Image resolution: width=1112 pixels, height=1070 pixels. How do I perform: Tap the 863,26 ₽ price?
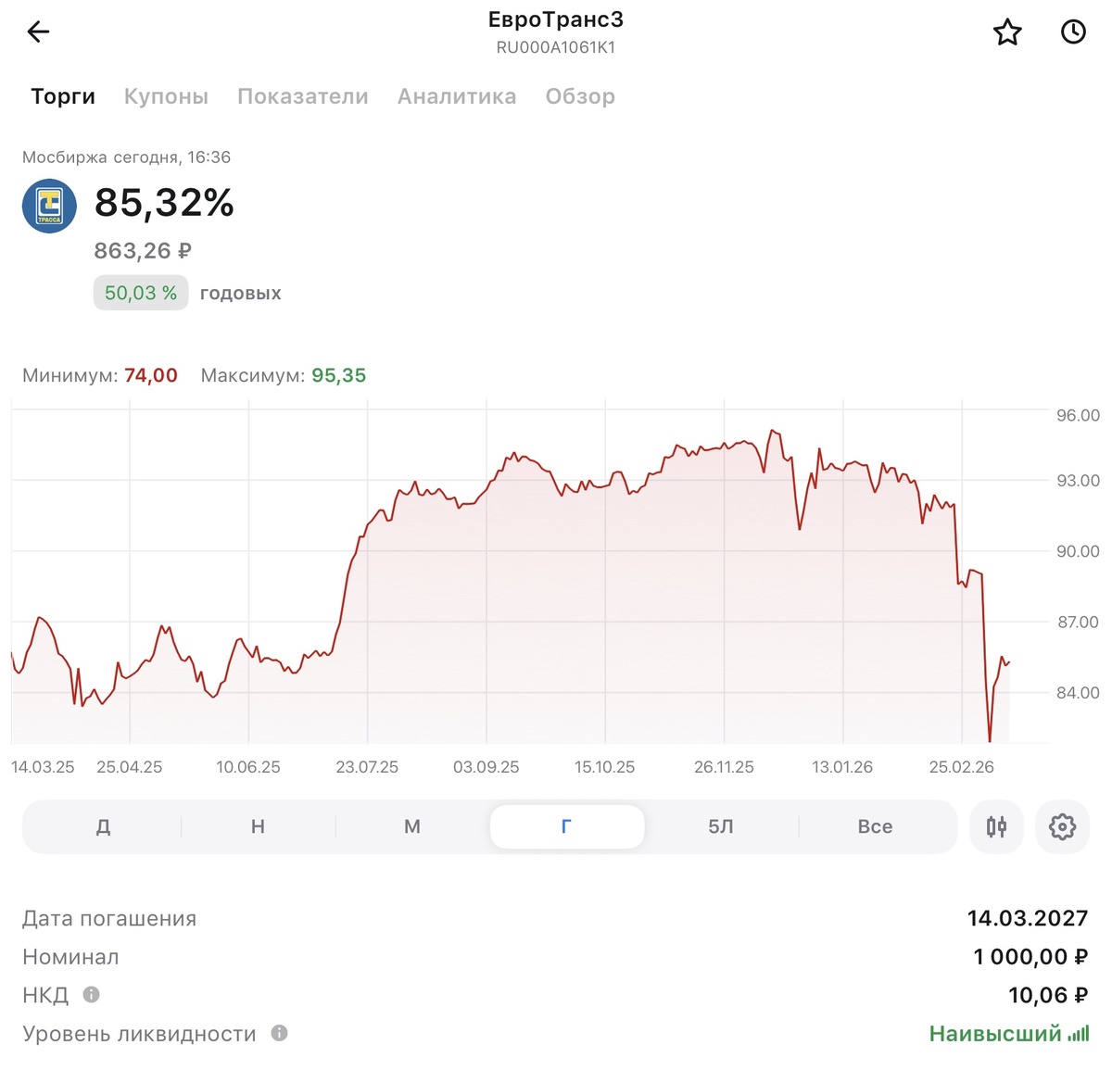tap(143, 251)
